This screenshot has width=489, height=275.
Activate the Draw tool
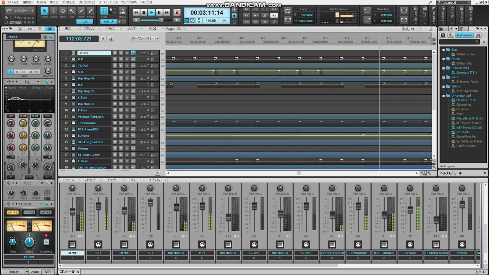[x=81, y=11]
